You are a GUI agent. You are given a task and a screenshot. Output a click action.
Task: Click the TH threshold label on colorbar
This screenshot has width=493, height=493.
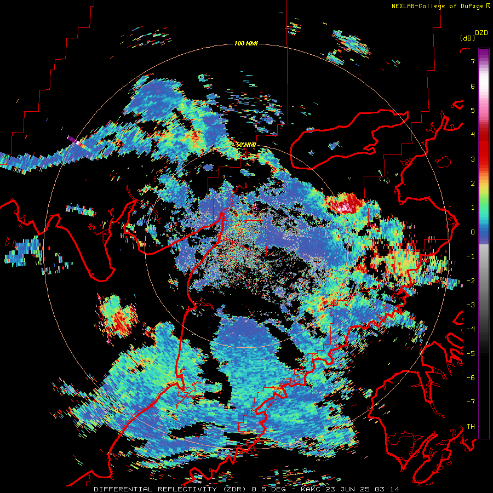(x=471, y=427)
